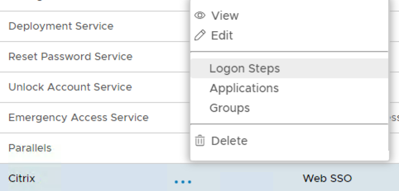Select Applications in the context menu

coord(244,88)
